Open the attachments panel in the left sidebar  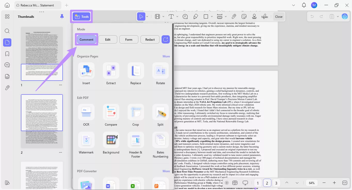[x=7, y=88]
